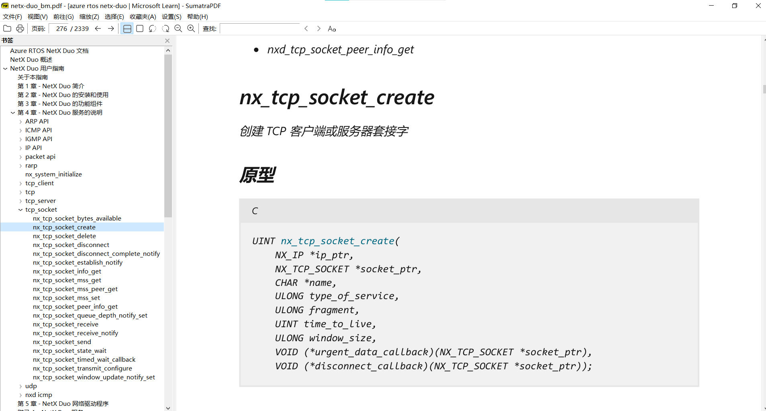
Task: Click the Print icon in toolbar
Action: coord(20,28)
